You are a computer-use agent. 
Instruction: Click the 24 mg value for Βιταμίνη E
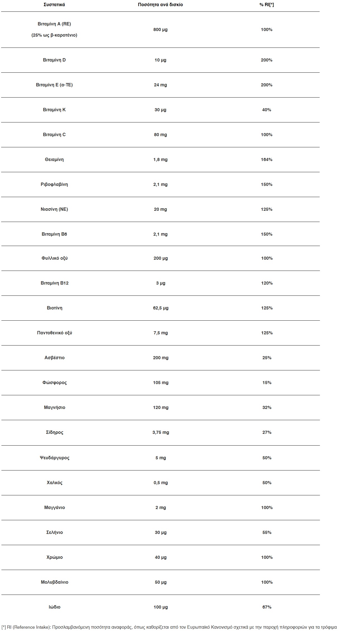(x=160, y=85)
